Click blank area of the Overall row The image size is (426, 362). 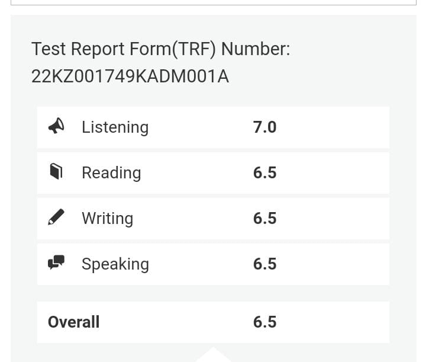(333, 322)
